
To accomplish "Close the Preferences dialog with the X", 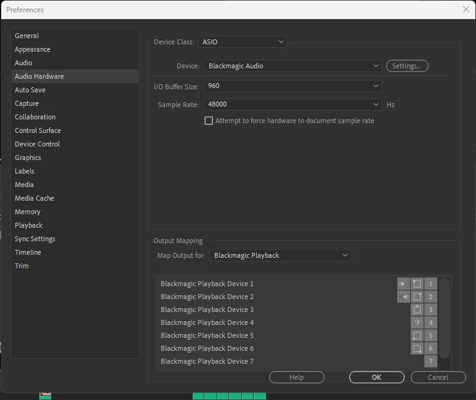I will coord(466,9).
